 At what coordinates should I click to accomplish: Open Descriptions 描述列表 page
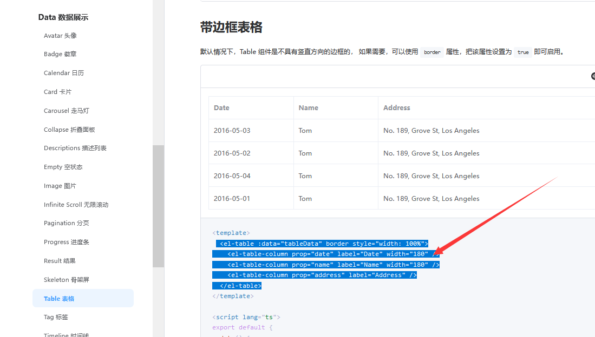75,148
